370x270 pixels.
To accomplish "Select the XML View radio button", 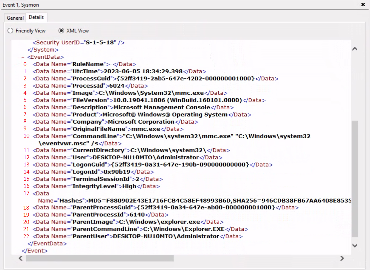I will click(x=61, y=31).
